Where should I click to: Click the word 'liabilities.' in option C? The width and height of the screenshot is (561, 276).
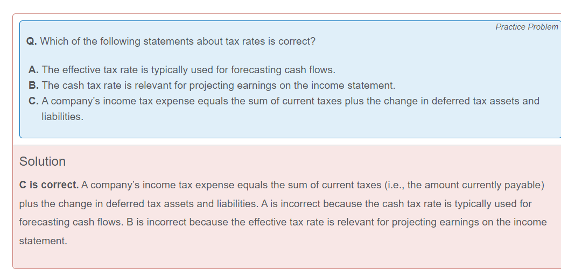click(x=62, y=117)
